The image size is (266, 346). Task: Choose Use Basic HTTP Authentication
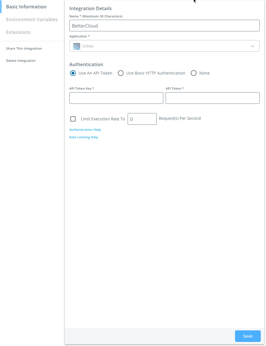(121, 73)
